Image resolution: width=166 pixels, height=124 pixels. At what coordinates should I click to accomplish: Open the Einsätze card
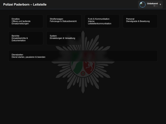tap(26, 21)
